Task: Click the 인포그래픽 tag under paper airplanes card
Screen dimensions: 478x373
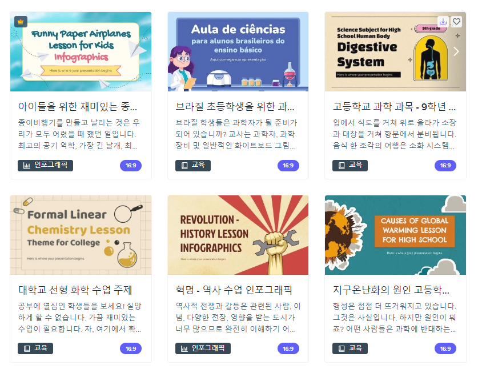Action: pos(46,166)
